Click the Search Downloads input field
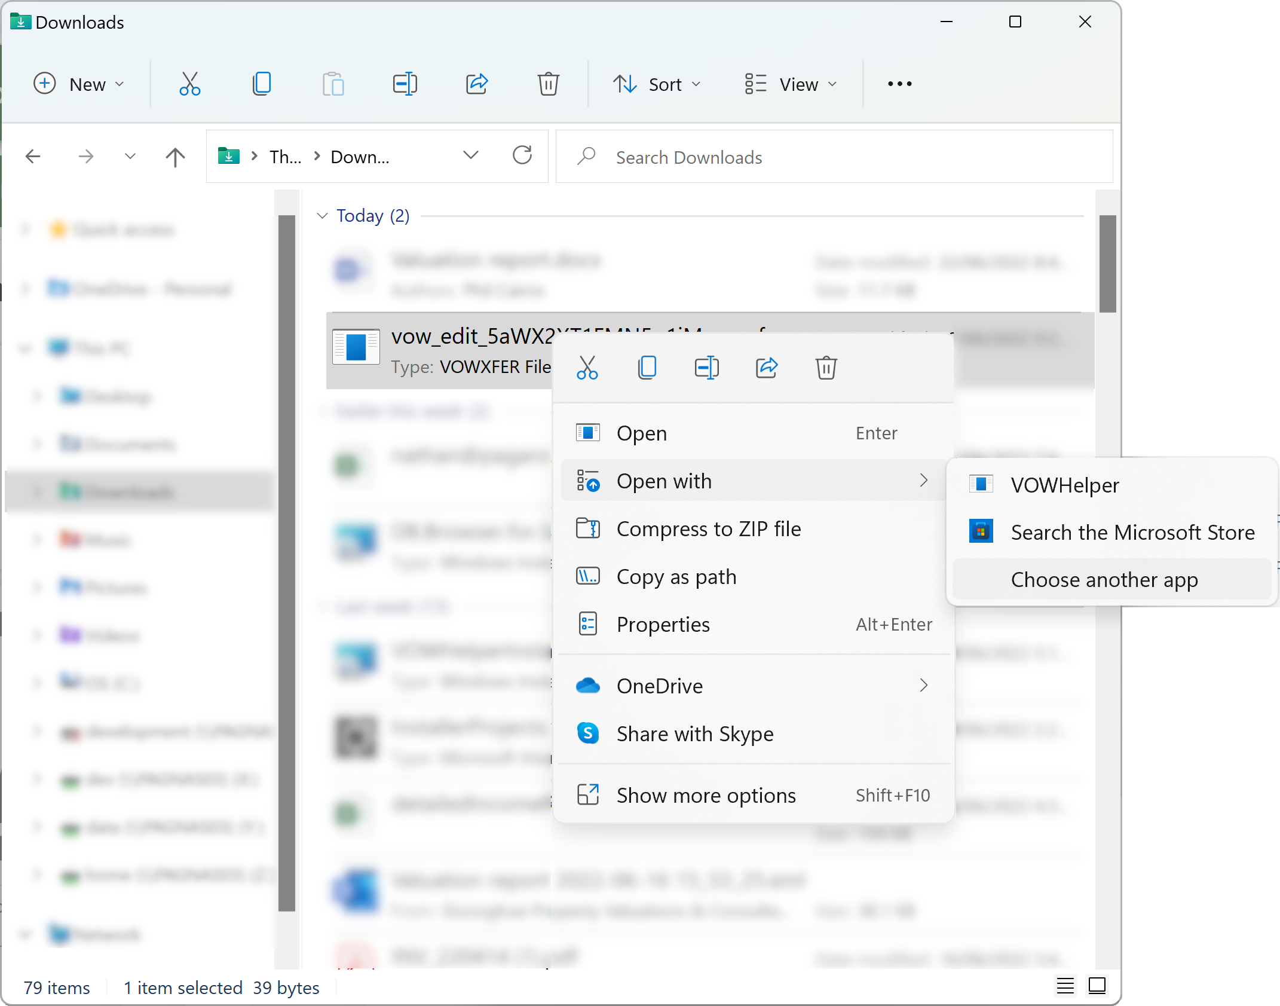The height and width of the screenshot is (1006, 1280). pos(837,157)
